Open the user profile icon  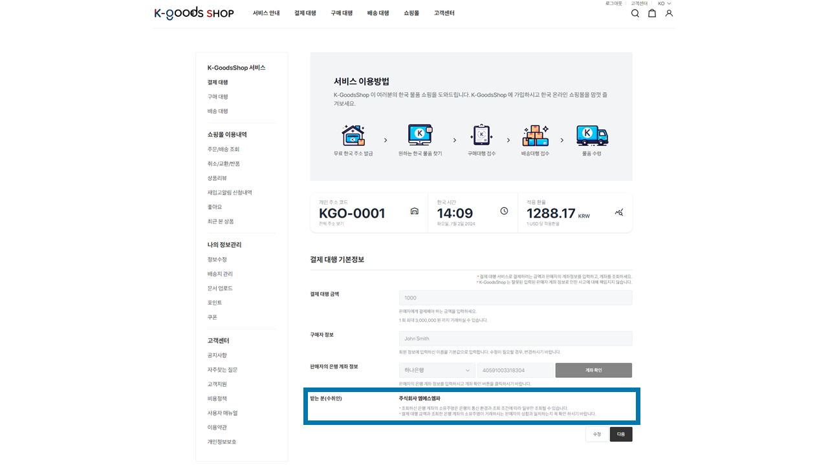(x=669, y=13)
